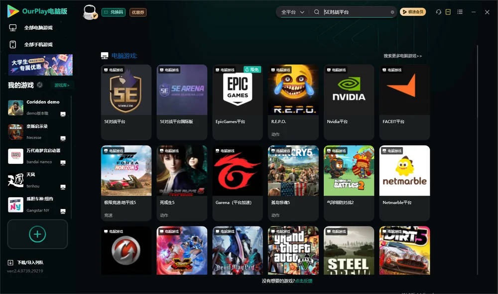
Task: Open the 气球塔防对战2 card
Action: point(349,183)
